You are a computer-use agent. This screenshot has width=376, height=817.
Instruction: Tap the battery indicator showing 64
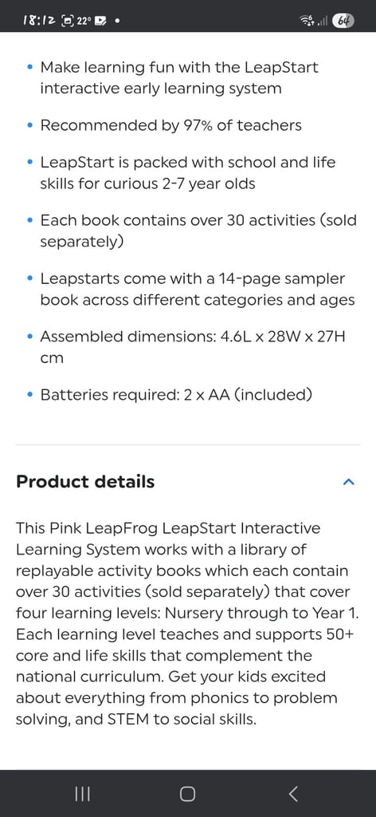coord(344,21)
